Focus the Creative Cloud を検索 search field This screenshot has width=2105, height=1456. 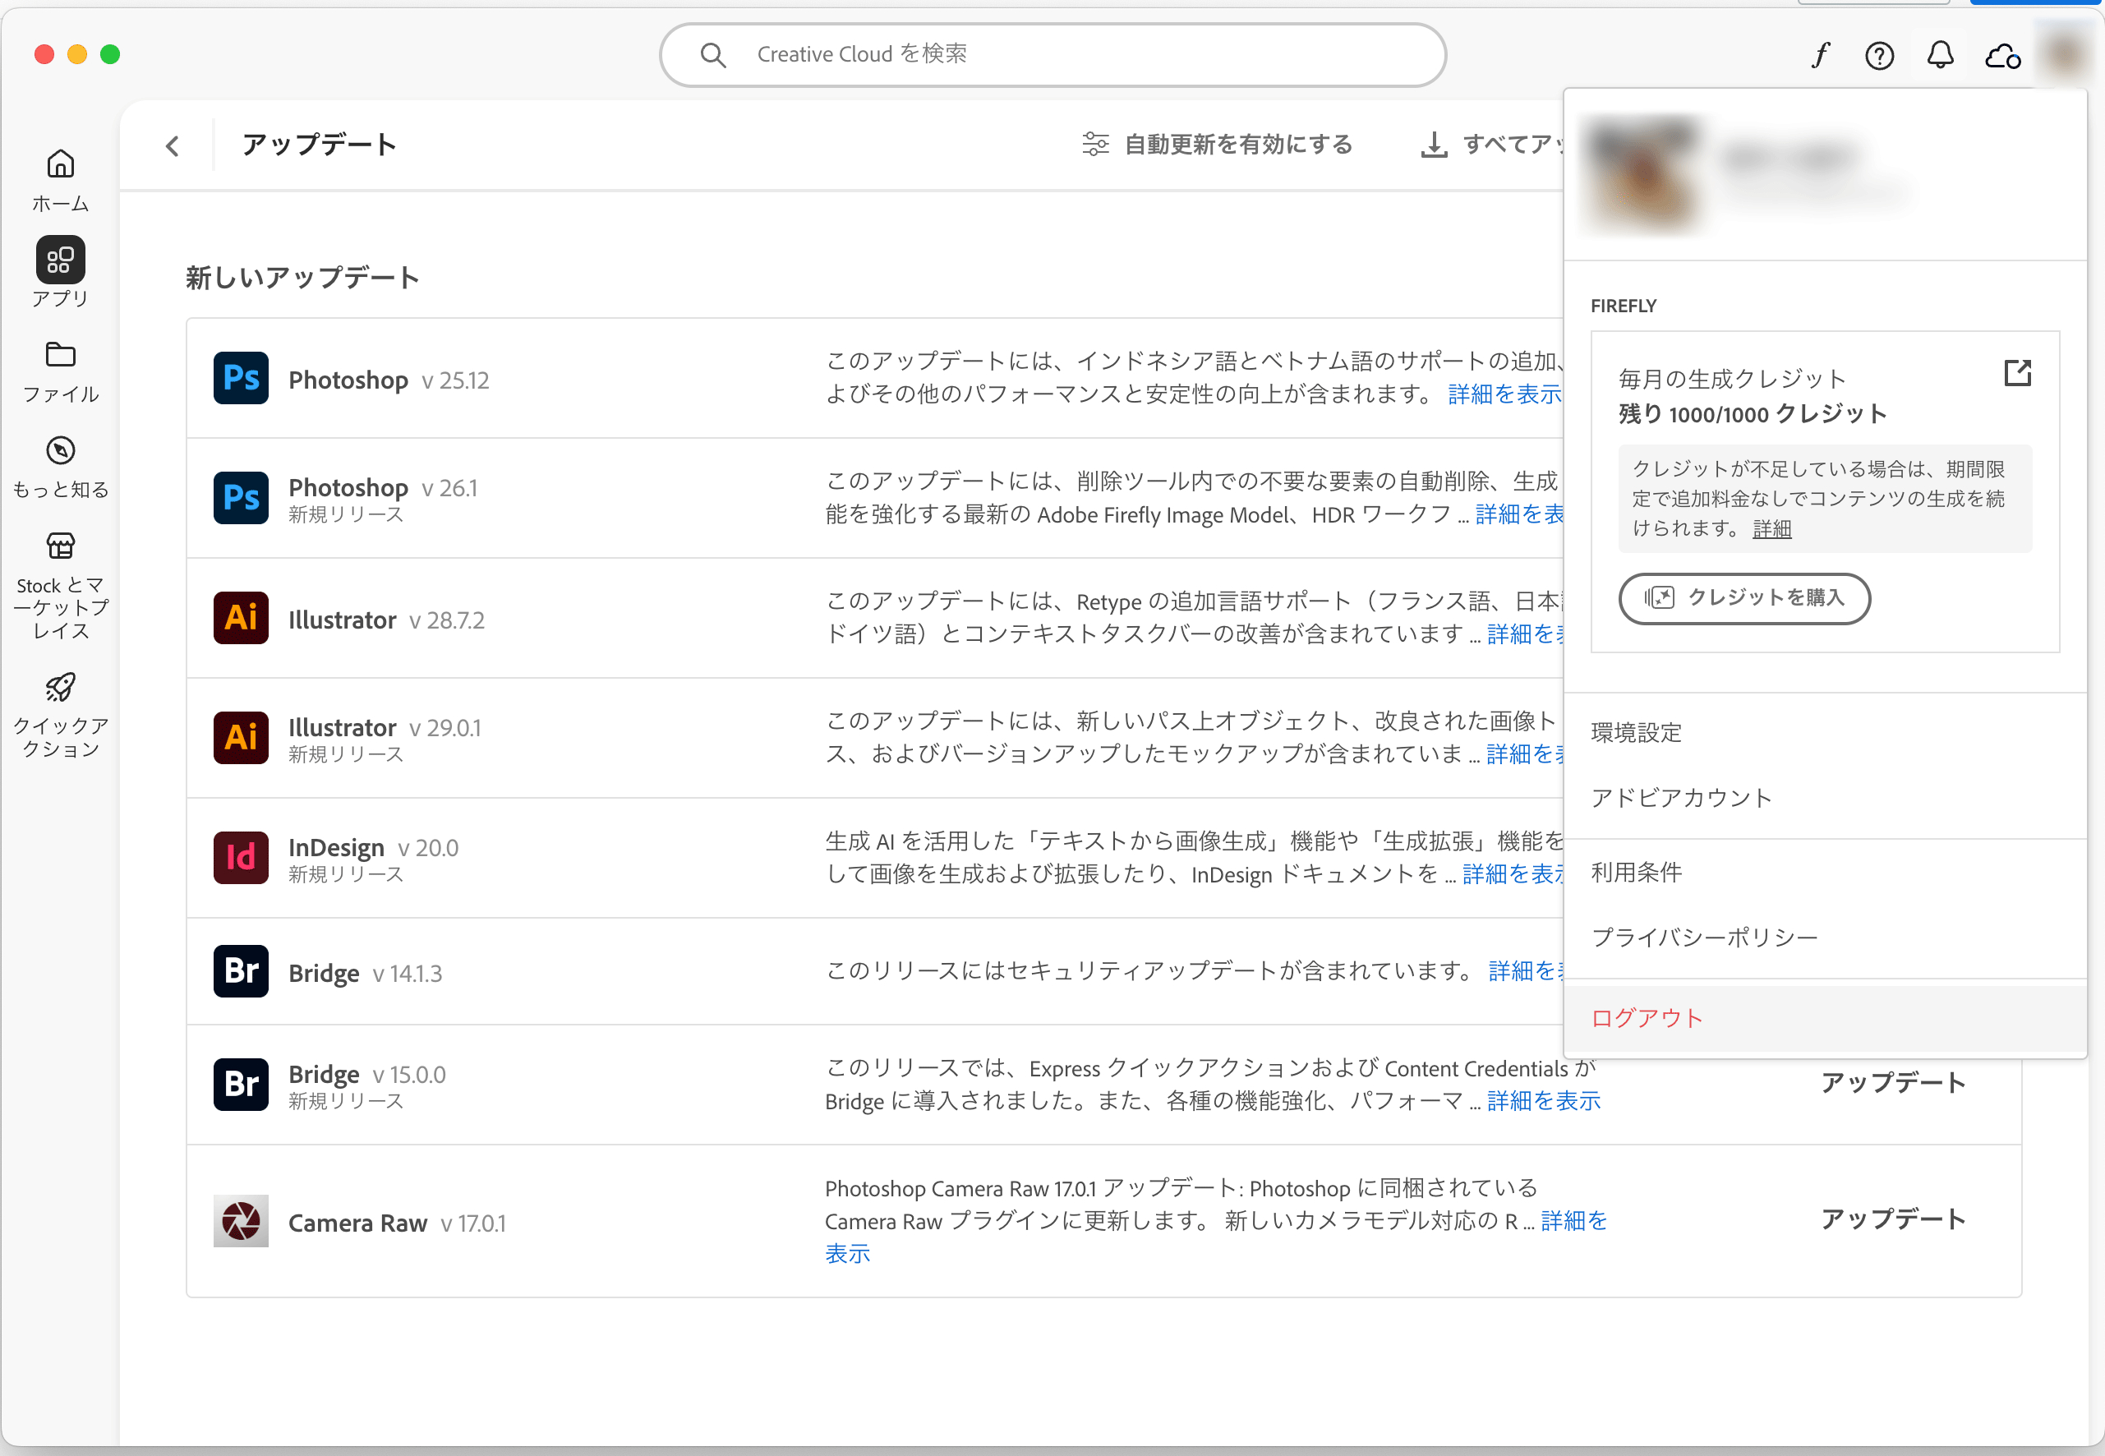[x=1052, y=55]
